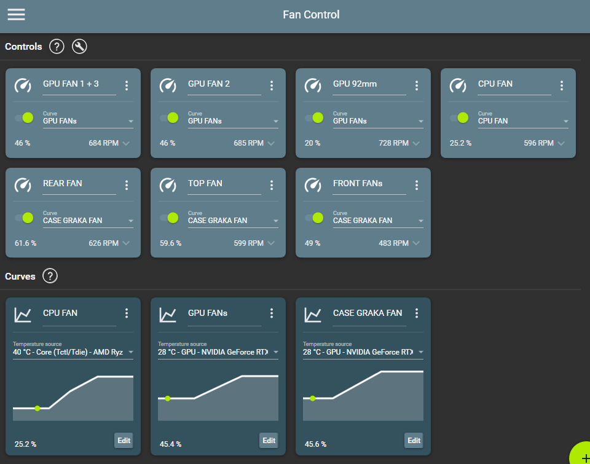Click the 61.6 % value on REAR FAN

click(26, 243)
